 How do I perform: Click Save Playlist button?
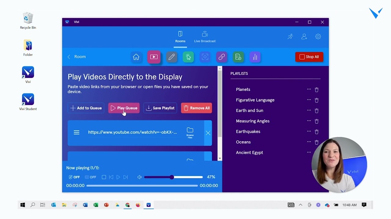coord(160,108)
